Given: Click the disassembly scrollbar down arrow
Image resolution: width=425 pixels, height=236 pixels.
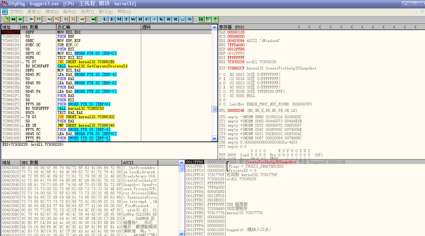Looking at the screenshot, I should pos(214,138).
